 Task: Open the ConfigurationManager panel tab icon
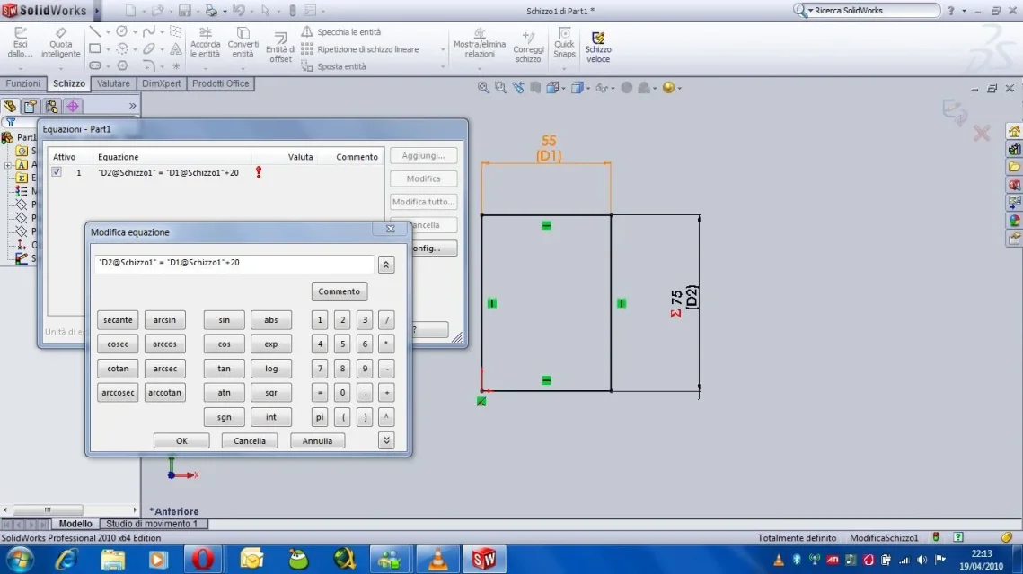click(51, 106)
